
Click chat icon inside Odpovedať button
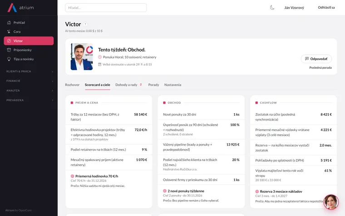[x=307, y=59]
